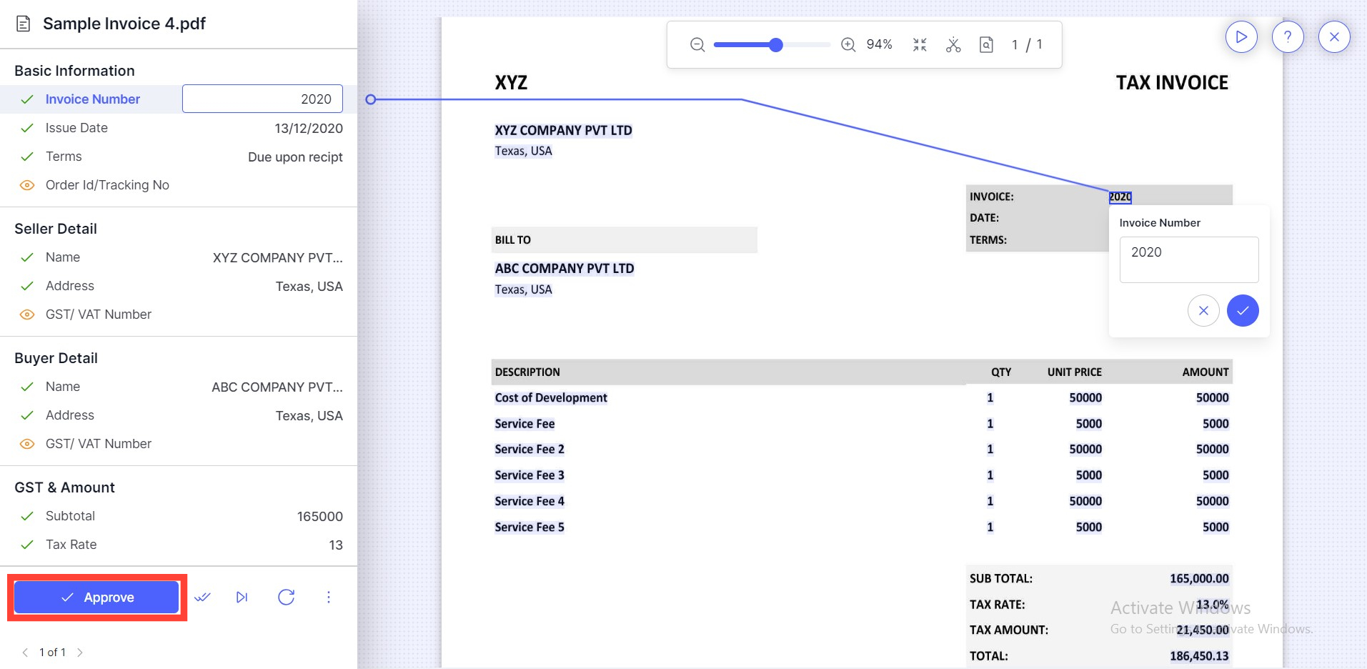
Task: Click the zoom in magnifier icon
Action: coord(848,45)
